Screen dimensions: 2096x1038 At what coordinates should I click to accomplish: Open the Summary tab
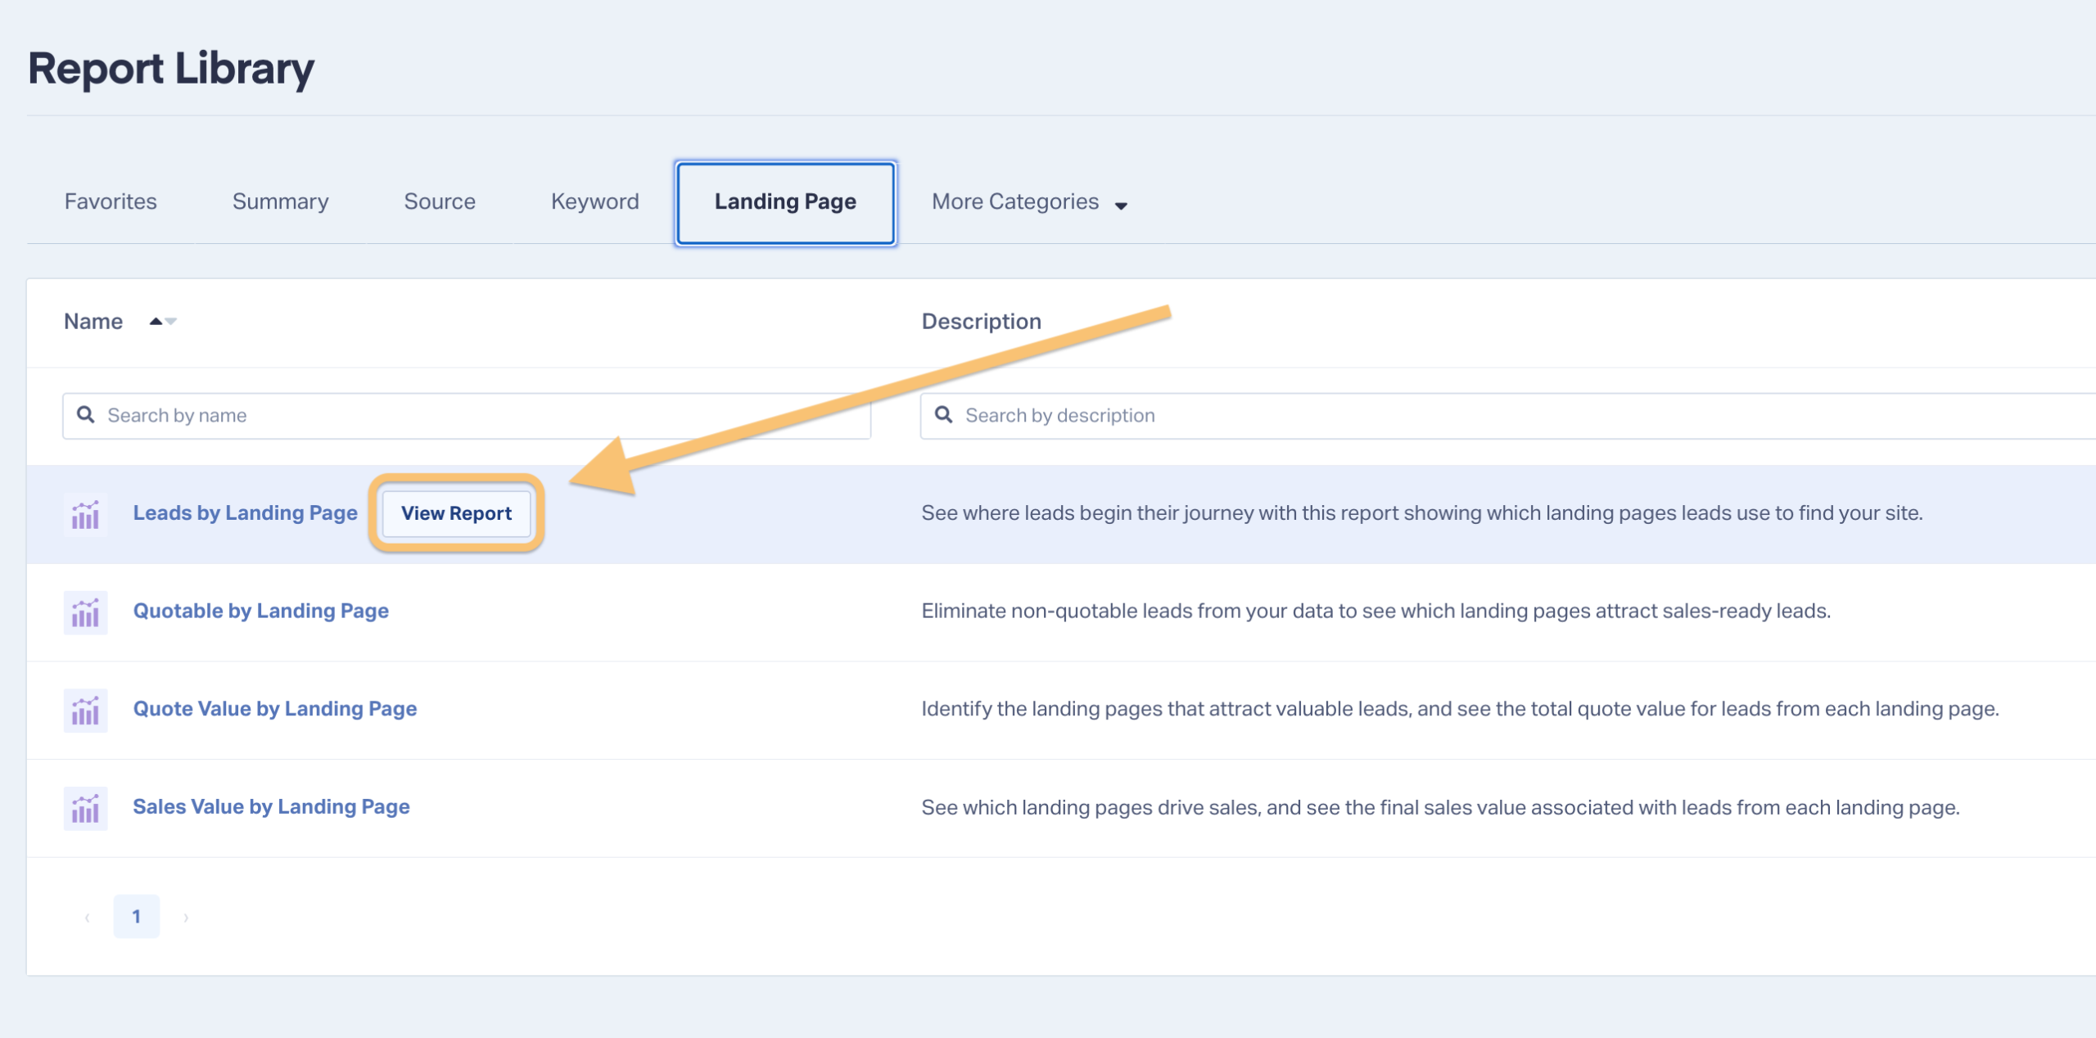pos(280,202)
